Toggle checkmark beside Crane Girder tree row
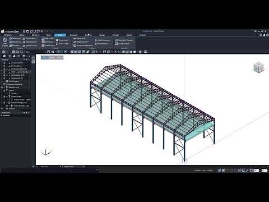 click(7, 97)
